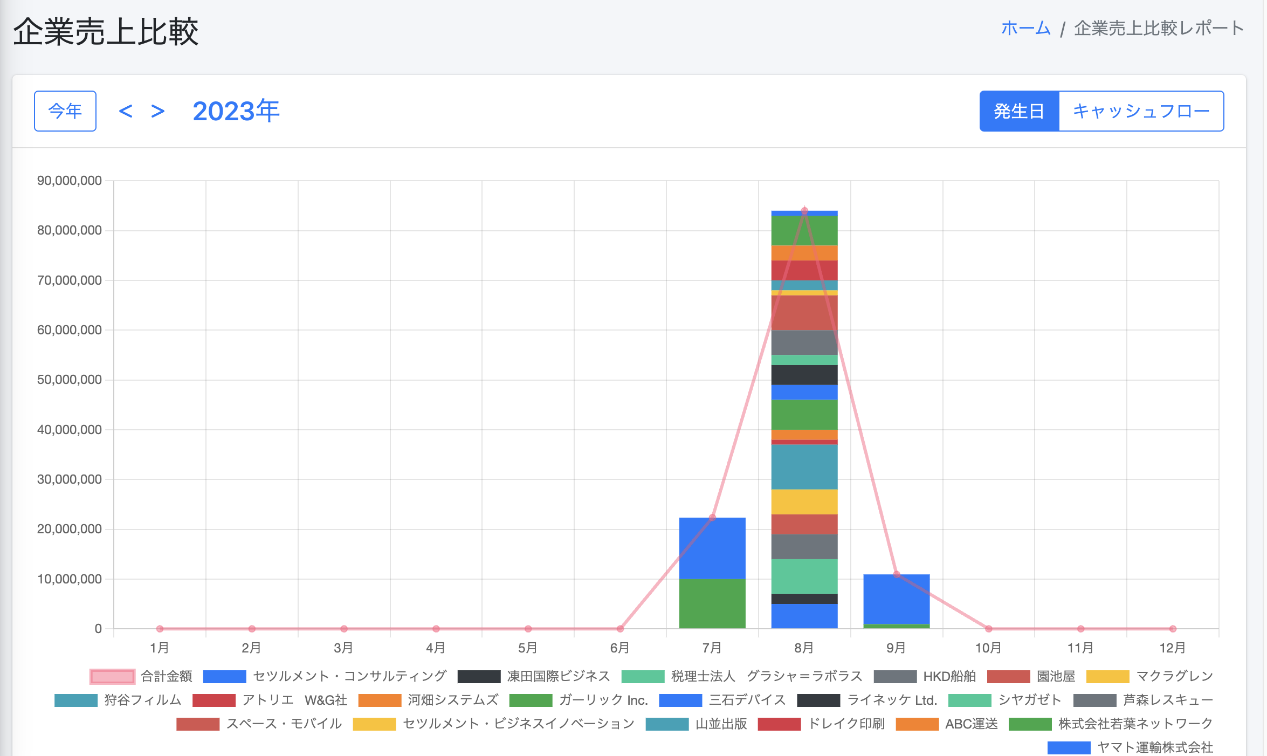Screen dimensions: 1267x756
Task: Toggle 合計金額 legend swatch
Action: [112, 676]
